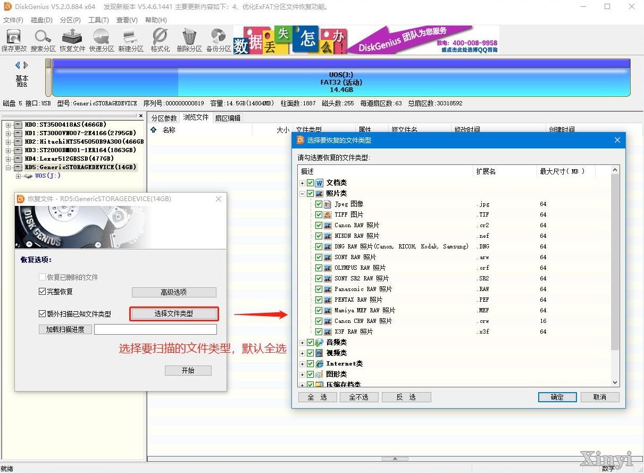This screenshot has height=473, width=644.
Task: Uncheck the SONY RAW 照片 checkbox
Action: 319,257
